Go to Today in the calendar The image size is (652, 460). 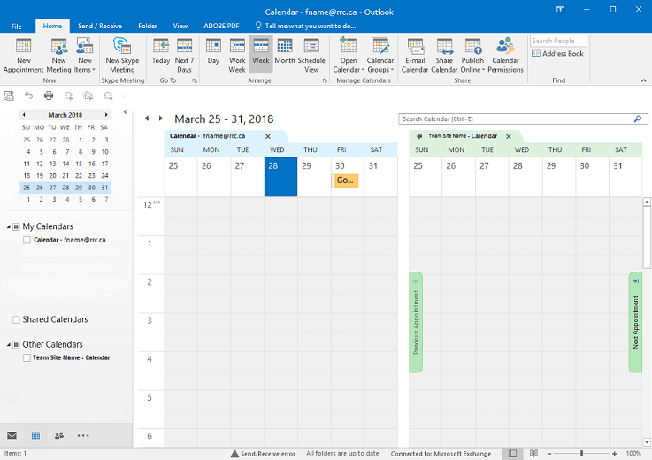pos(161,51)
